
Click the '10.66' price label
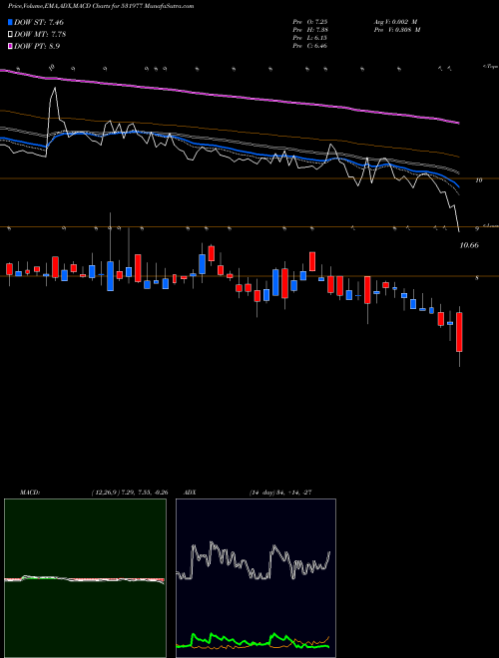click(469, 245)
